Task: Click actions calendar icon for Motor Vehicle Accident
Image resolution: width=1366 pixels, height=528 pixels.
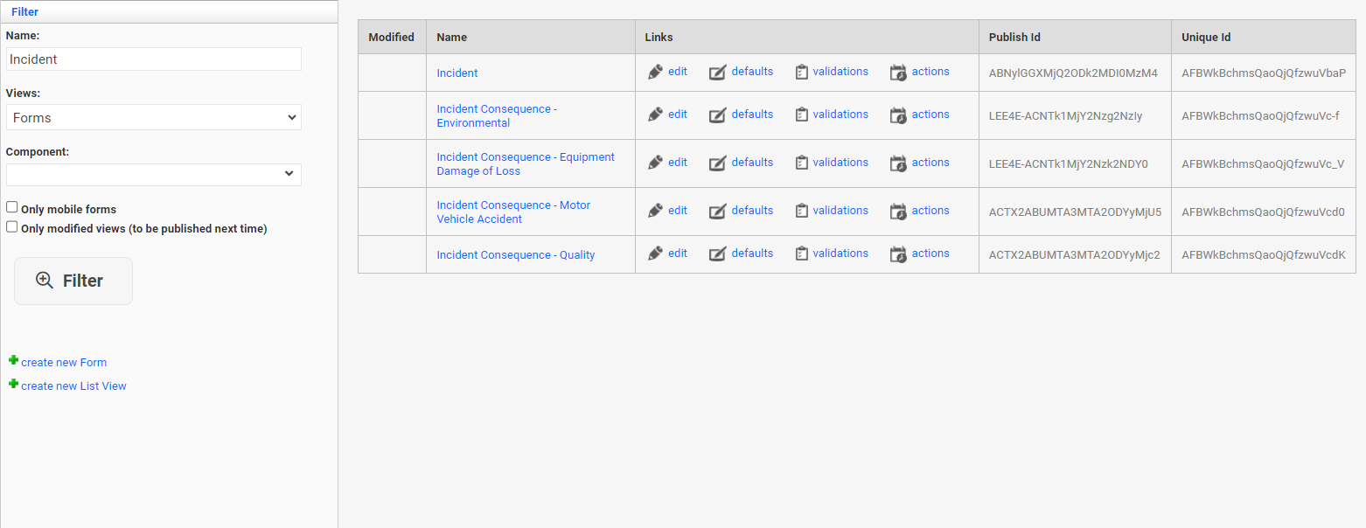Action: [x=898, y=212]
